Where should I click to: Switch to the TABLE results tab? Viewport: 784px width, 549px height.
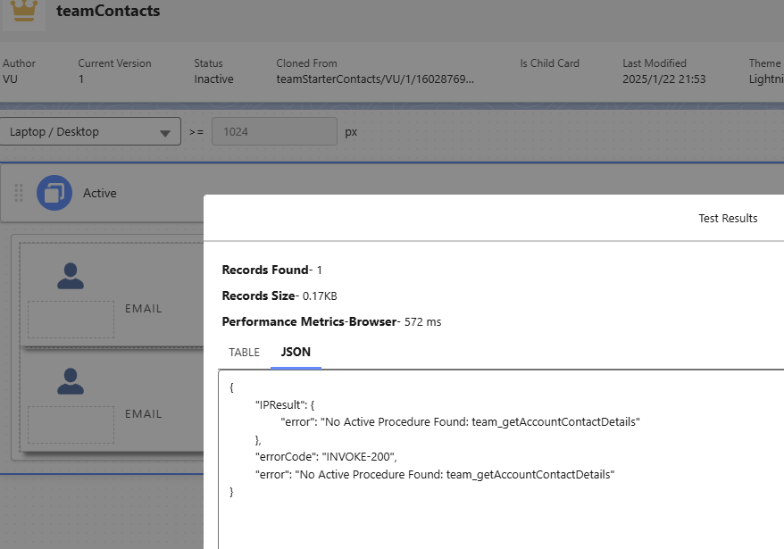[x=244, y=353]
